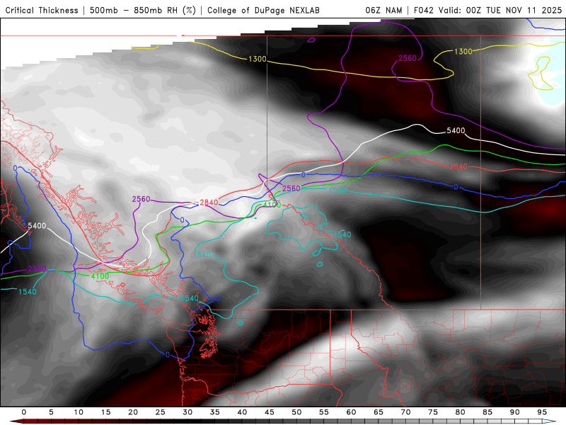The image size is (566, 425).
Task: Click the blue 0 label below the eastern 2840
Action: pos(456,187)
